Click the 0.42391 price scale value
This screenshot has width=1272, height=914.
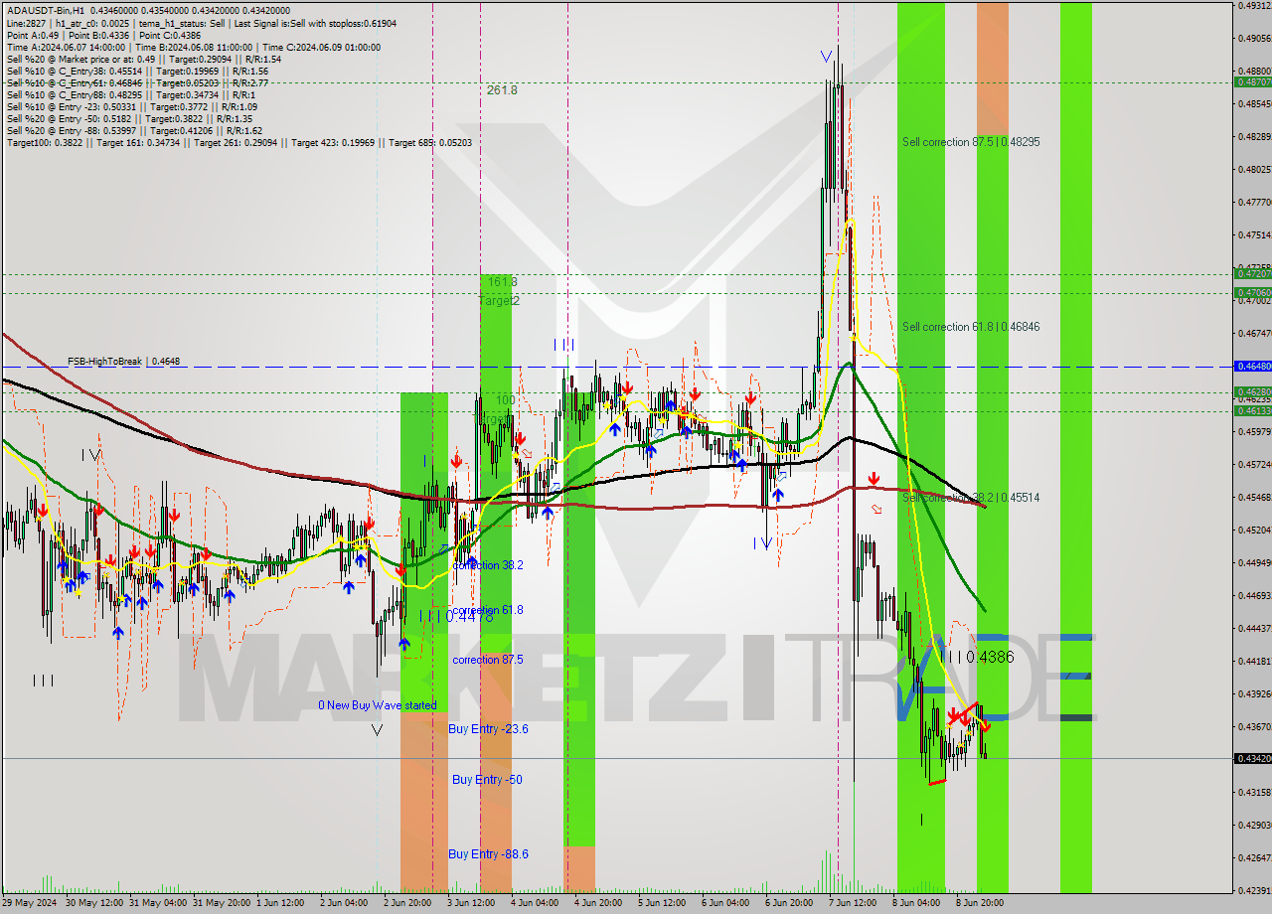pos(1253,890)
